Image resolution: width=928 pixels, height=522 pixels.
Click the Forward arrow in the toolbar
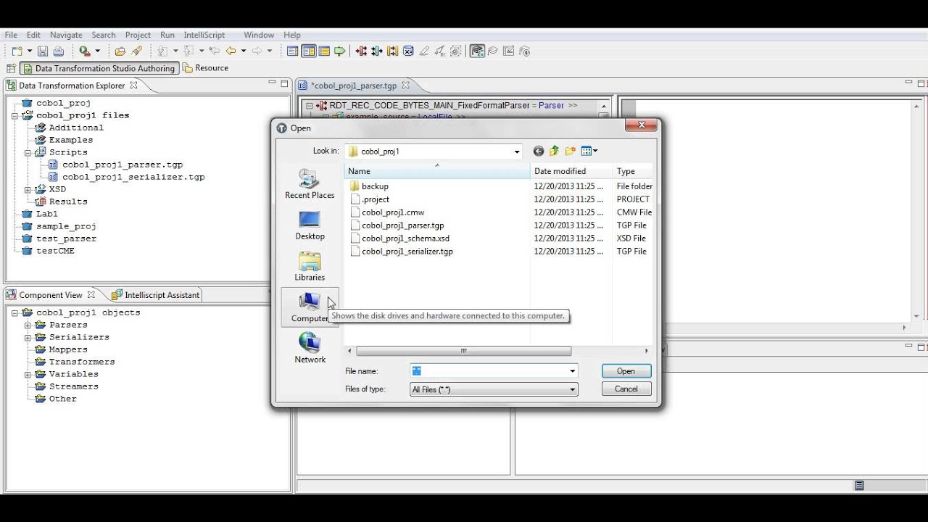point(257,51)
